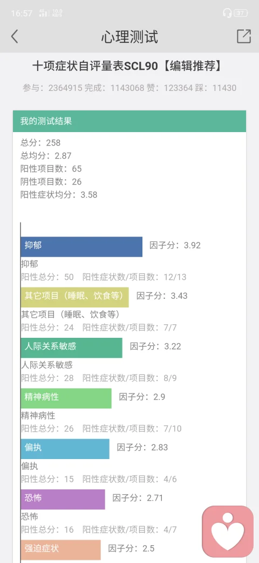Screen dimensions: 259x563
Task: Tap the battery indicator in status bar
Action: 241,14
